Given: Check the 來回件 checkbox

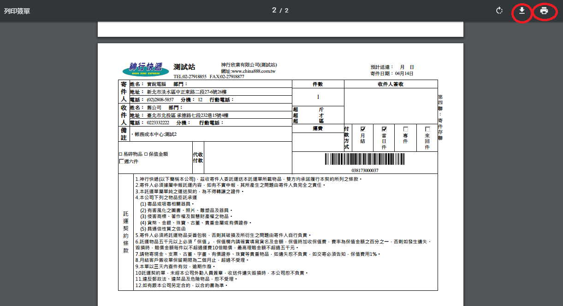Looking at the screenshot, I should point(427,129).
